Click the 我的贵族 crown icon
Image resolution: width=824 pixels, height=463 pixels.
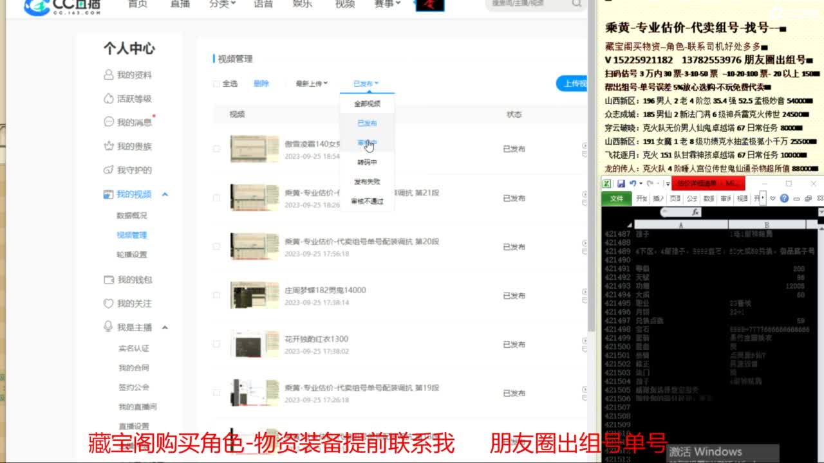pyautogui.click(x=109, y=146)
